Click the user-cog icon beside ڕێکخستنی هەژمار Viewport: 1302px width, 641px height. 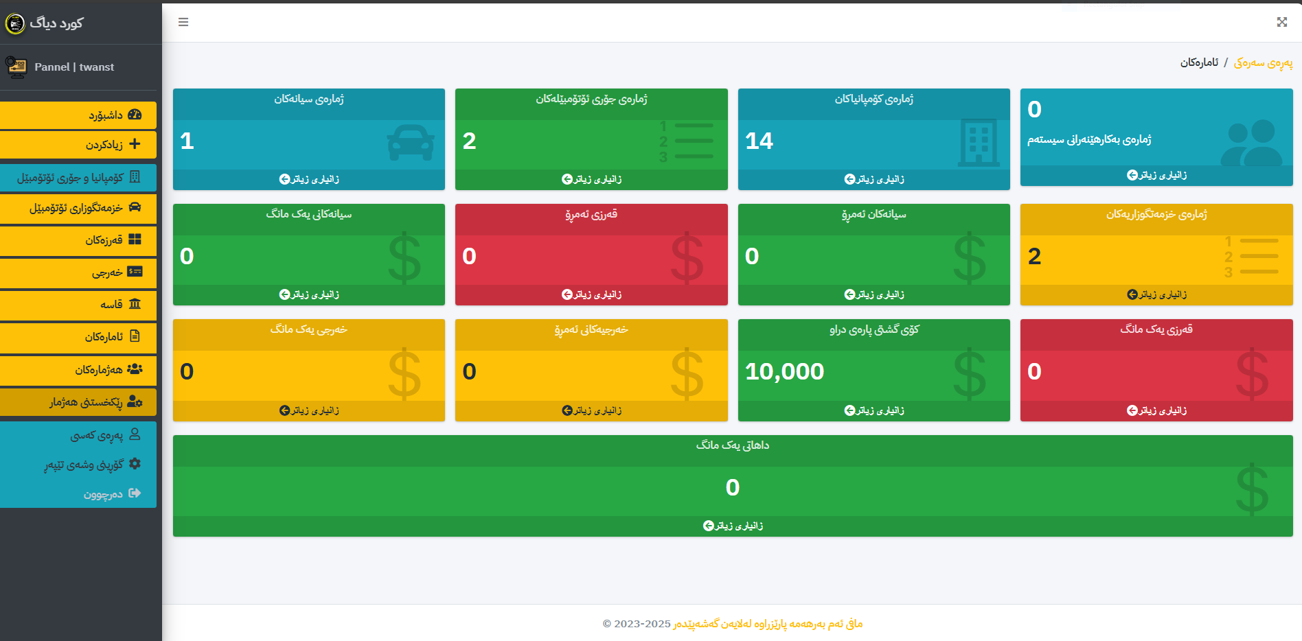point(135,401)
